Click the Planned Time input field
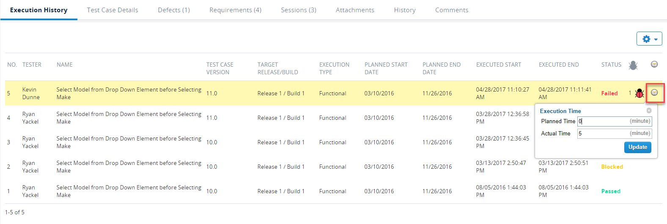This screenshot has width=667, height=224. pos(615,121)
